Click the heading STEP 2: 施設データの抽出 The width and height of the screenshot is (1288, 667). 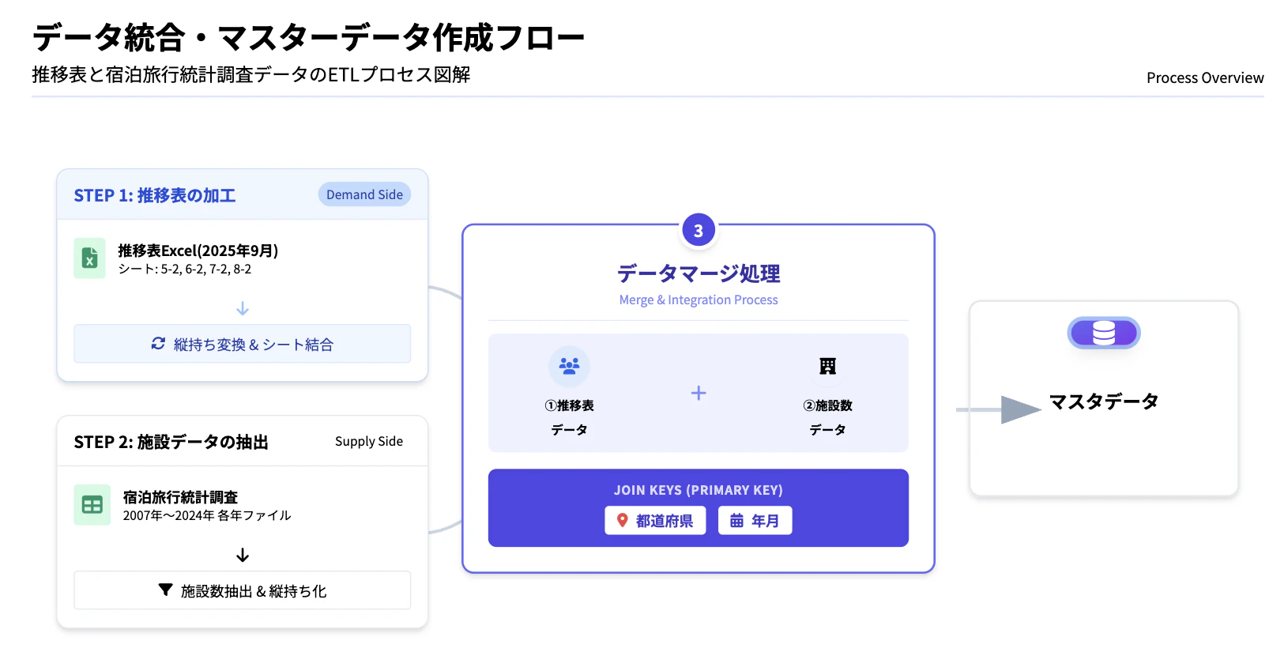coord(171,442)
